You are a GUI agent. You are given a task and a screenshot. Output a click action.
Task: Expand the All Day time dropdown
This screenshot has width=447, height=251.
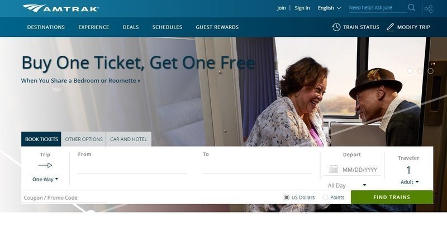(346, 186)
